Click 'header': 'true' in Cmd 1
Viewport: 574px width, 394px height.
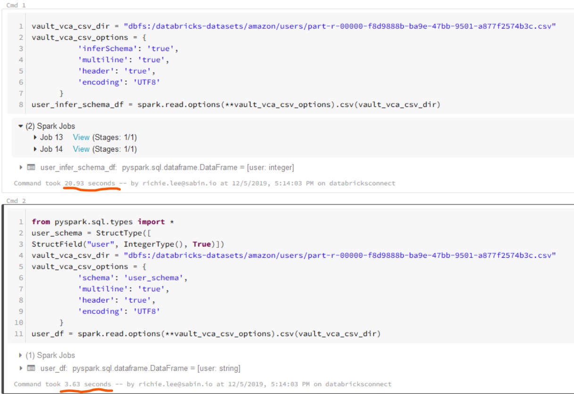116,71
